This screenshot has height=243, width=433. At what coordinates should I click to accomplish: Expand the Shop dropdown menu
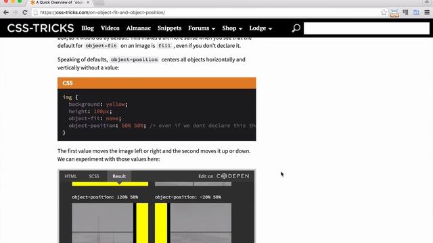pos(232,28)
